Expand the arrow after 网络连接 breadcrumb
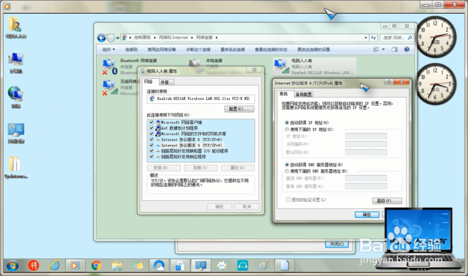 pyautogui.click(x=216, y=37)
